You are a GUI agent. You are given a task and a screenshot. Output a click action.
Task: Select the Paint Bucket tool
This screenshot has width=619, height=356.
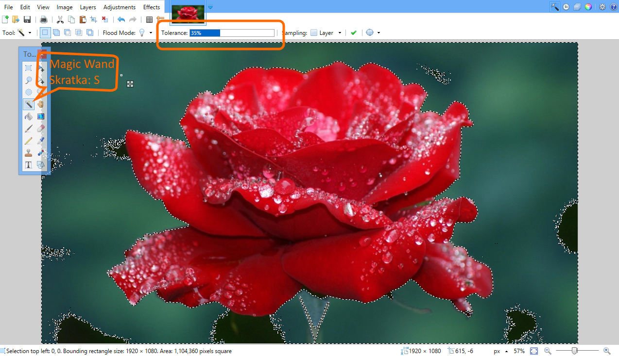(x=29, y=116)
